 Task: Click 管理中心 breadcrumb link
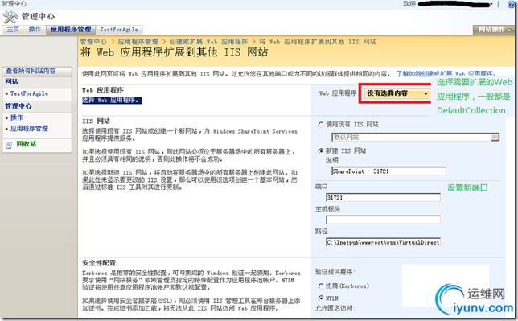(x=93, y=42)
